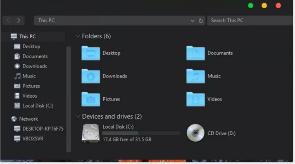The width and height of the screenshot is (295, 164).
Task: Click 'Documents' folder name in main pane
Action: coord(220,53)
